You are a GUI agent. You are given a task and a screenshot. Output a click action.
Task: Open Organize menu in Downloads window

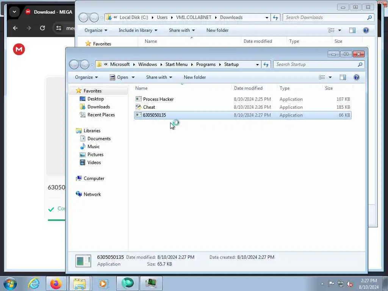(96, 30)
